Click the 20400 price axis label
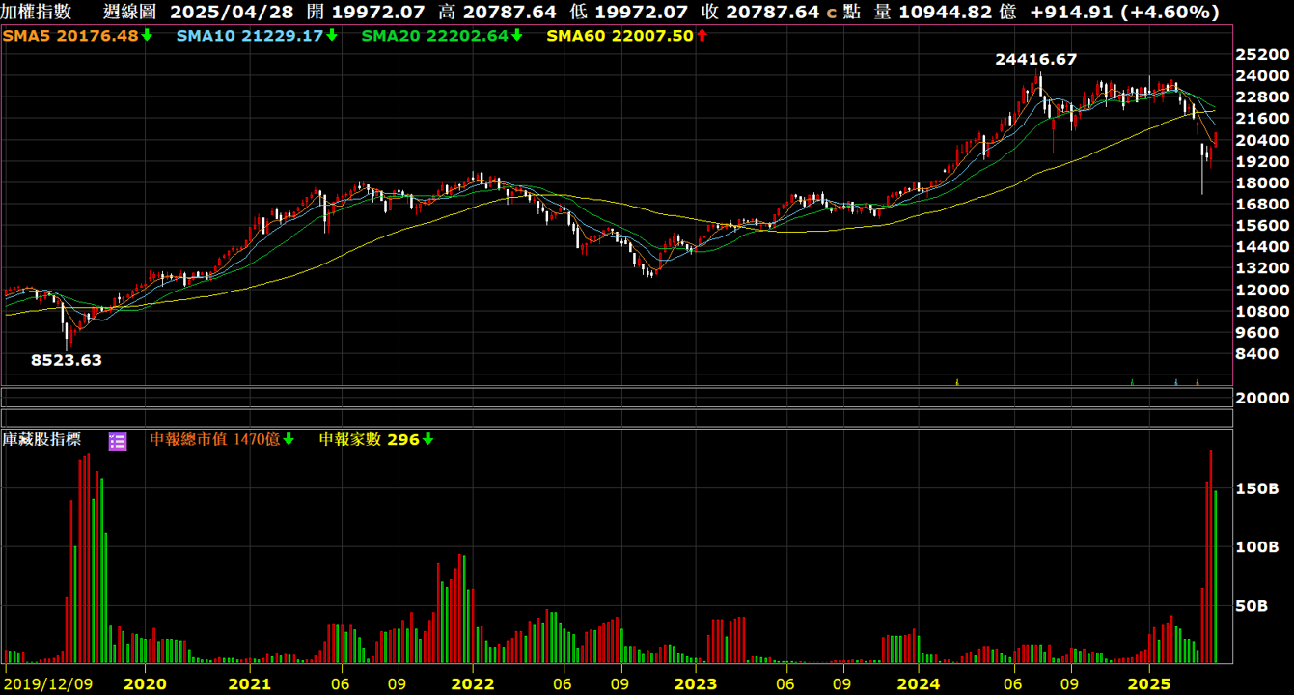Screen dimensions: 1294x695 (1264, 140)
